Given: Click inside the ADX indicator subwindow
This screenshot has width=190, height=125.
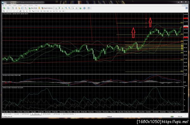Looking at the screenshot, I should [x=92, y=99].
